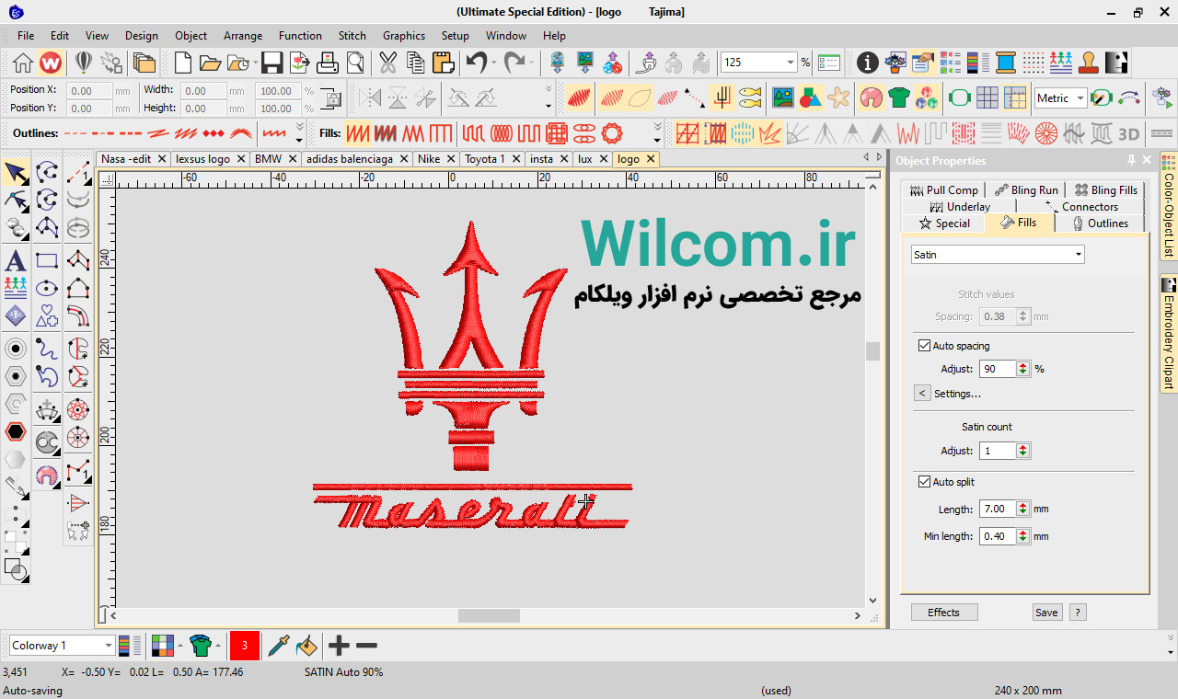This screenshot has width=1178, height=699.
Task: Open Print Preview magnifier icon
Action: point(355,63)
